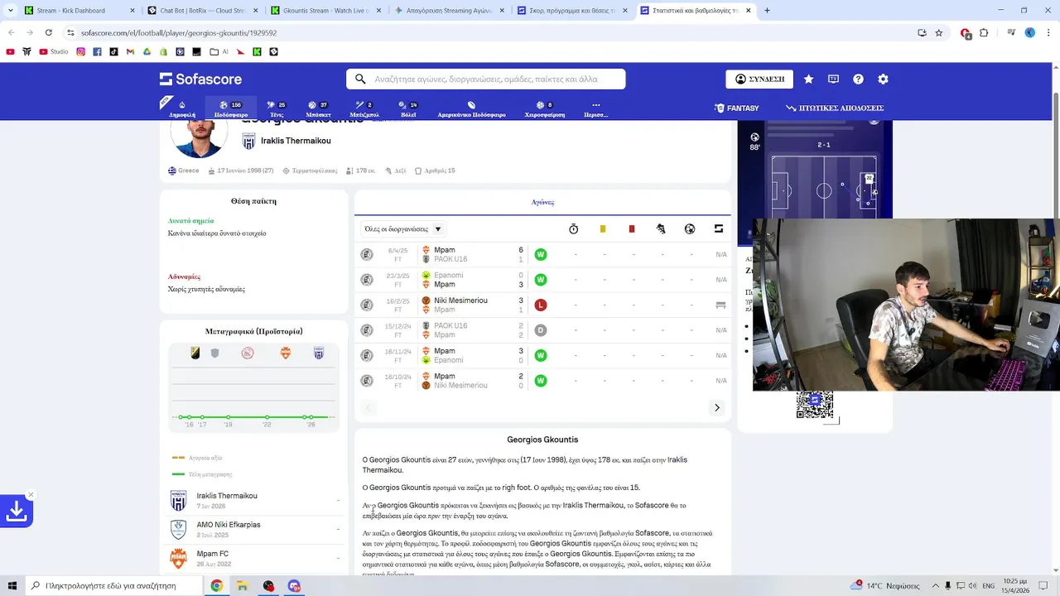
Task: Open the competitions filter dropdown
Action: [403, 228]
